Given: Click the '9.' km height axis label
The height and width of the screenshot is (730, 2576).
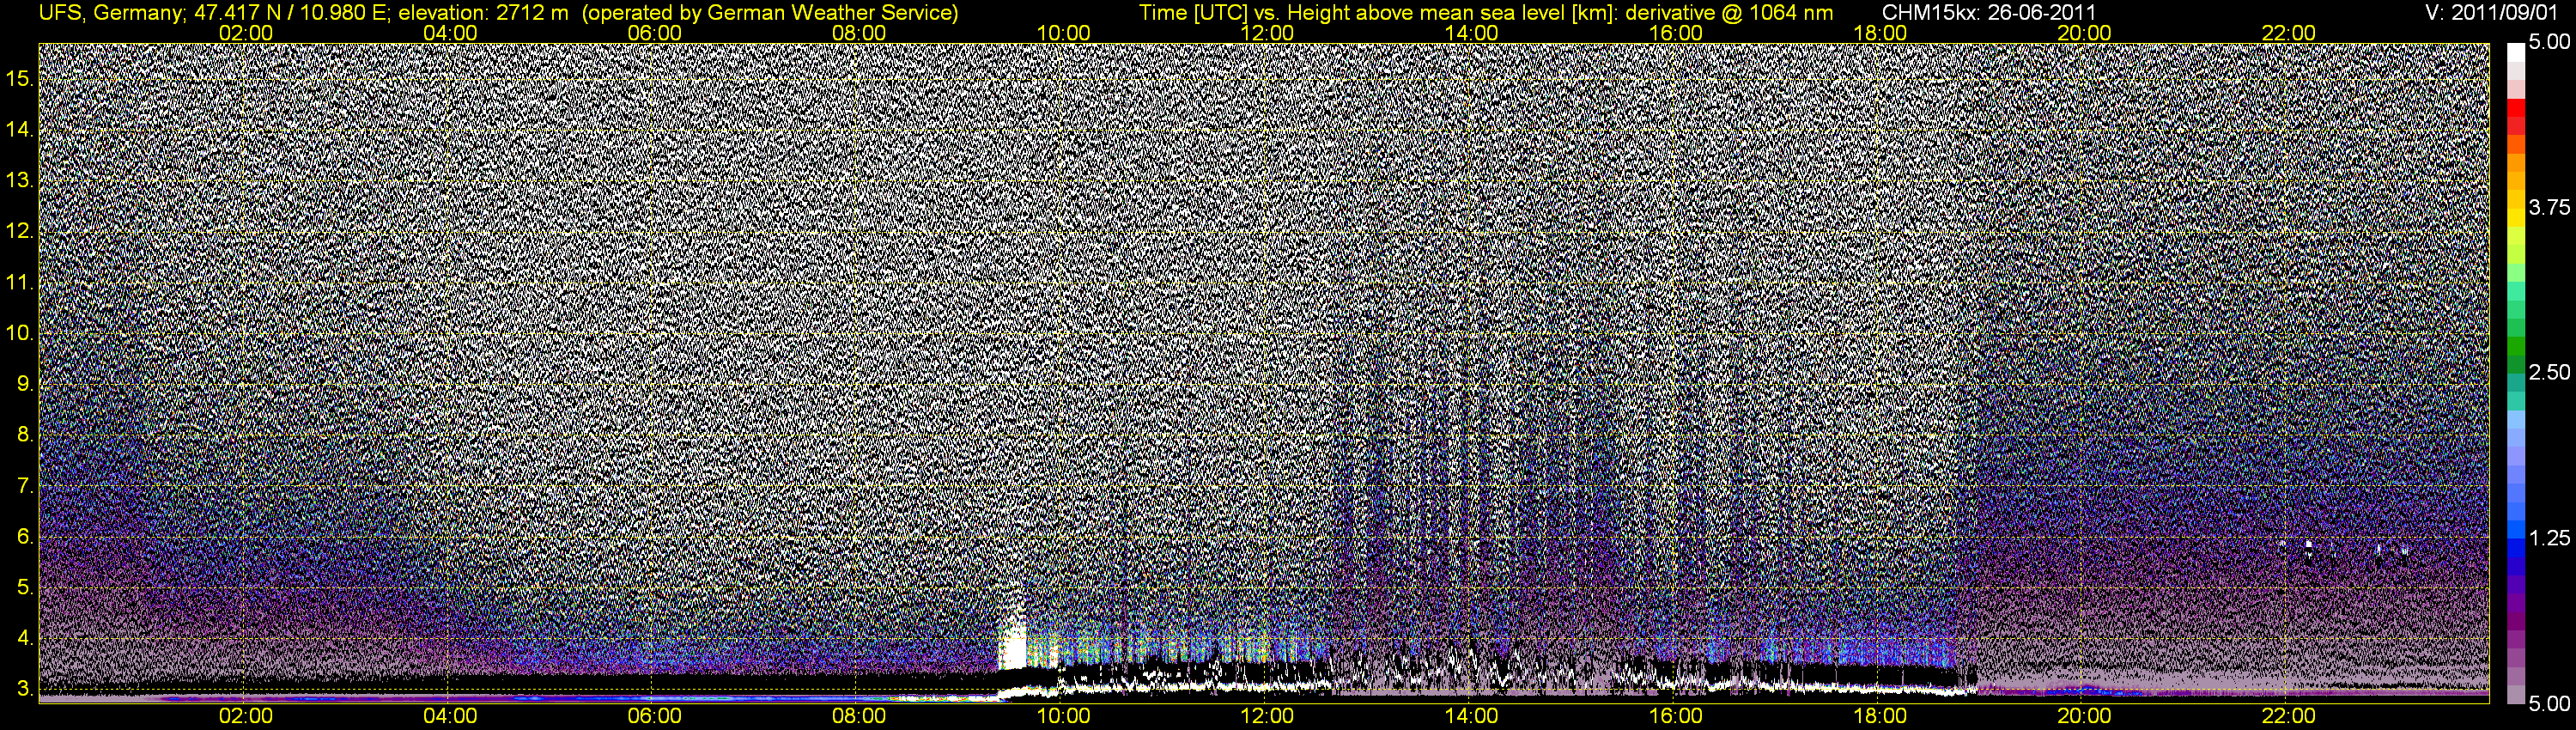Looking at the screenshot, I should pyautogui.click(x=26, y=384).
